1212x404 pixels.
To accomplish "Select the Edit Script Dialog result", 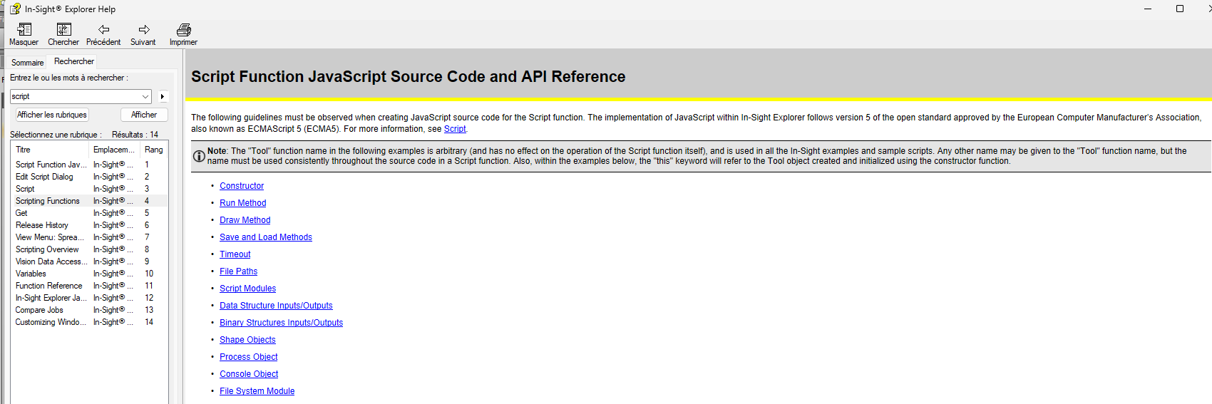I will point(44,177).
